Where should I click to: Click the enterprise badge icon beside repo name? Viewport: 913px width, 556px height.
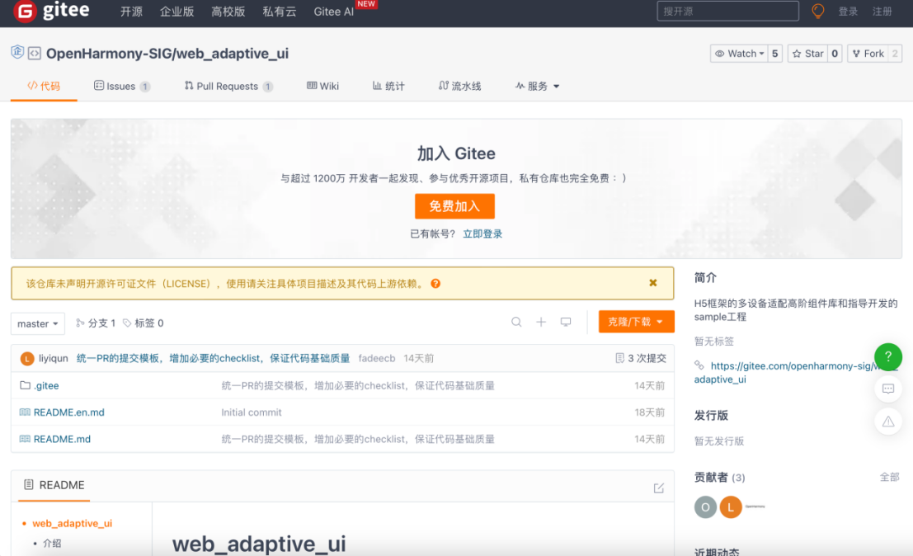(x=17, y=53)
